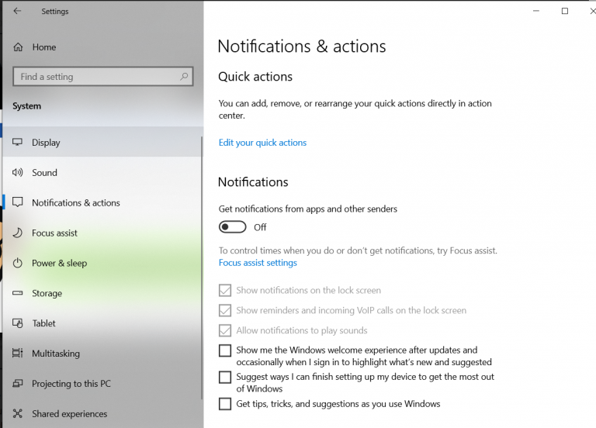Click the Notifications & actions page title
596x428 pixels.
(302, 47)
